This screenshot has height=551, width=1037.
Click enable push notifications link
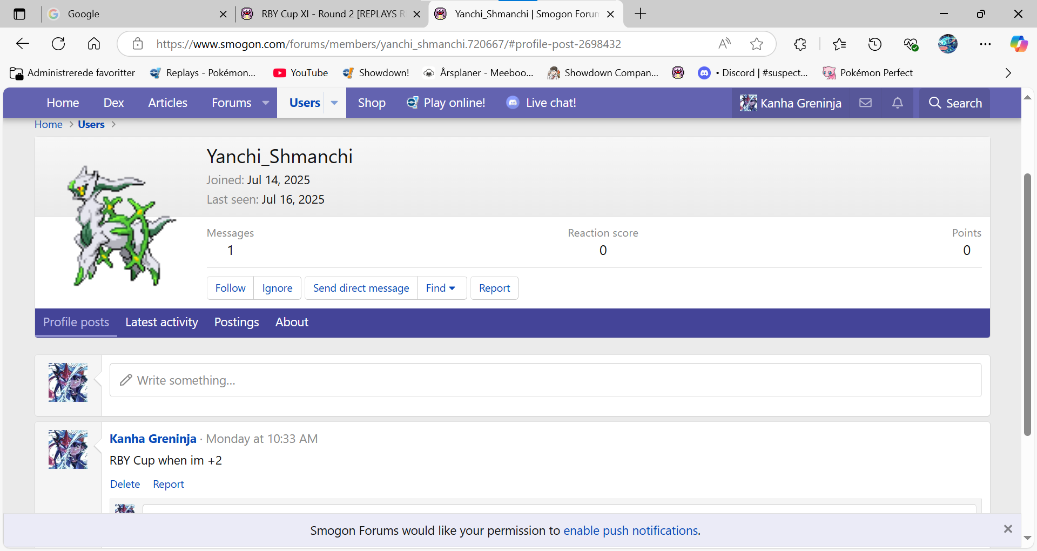(x=631, y=530)
